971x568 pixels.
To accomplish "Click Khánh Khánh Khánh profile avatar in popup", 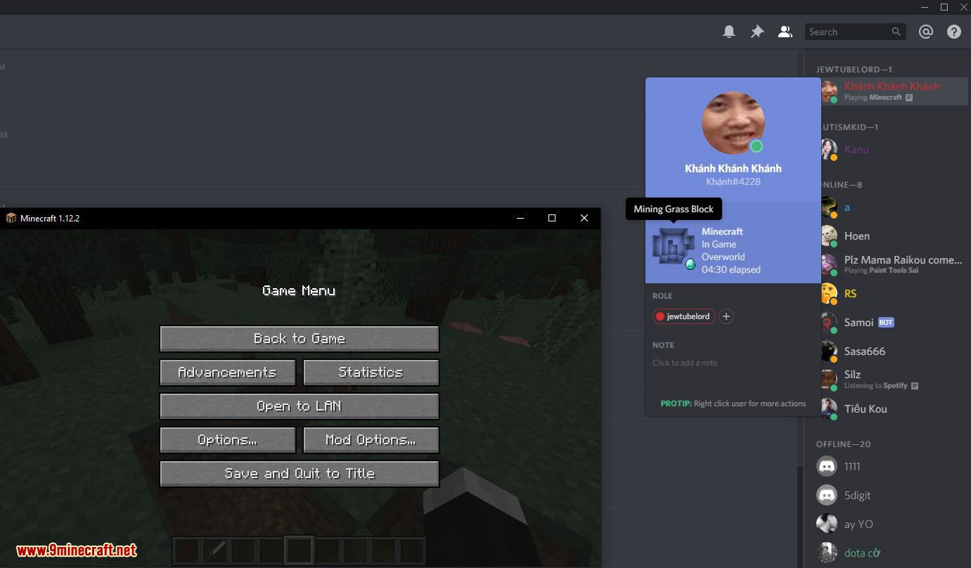I will (x=733, y=123).
